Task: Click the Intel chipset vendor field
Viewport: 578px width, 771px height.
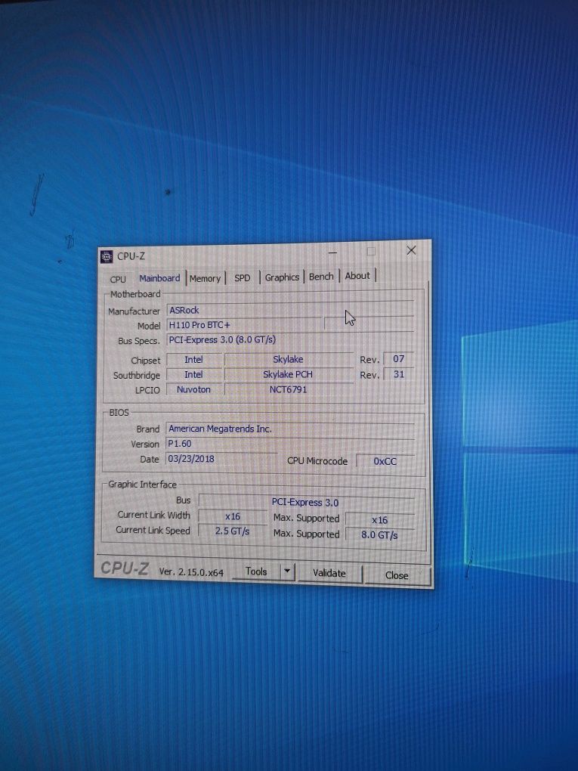Action: click(x=193, y=360)
